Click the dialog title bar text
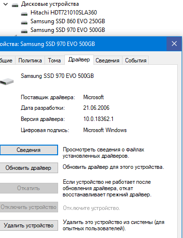The height and width of the screenshot is (238, 183). 47,44
